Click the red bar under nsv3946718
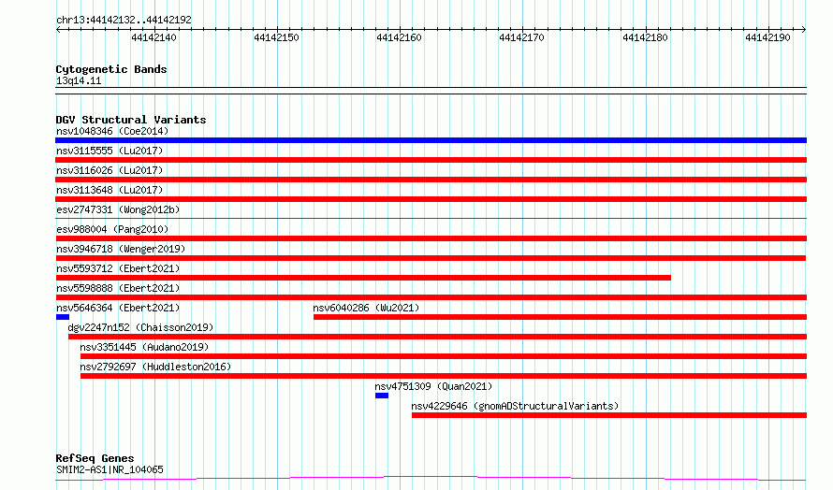 pos(431,258)
